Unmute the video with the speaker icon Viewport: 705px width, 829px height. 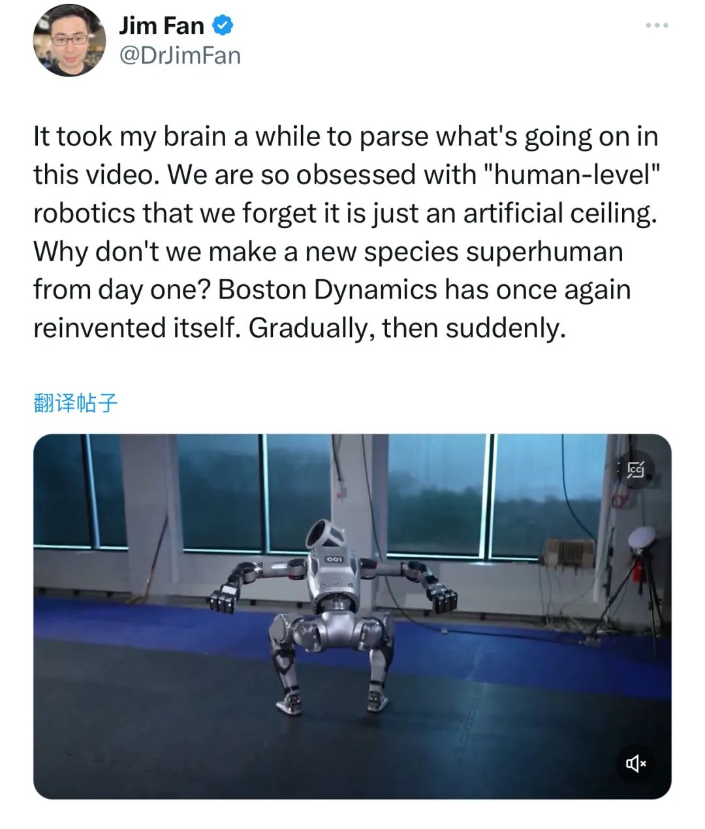tap(636, 762)
